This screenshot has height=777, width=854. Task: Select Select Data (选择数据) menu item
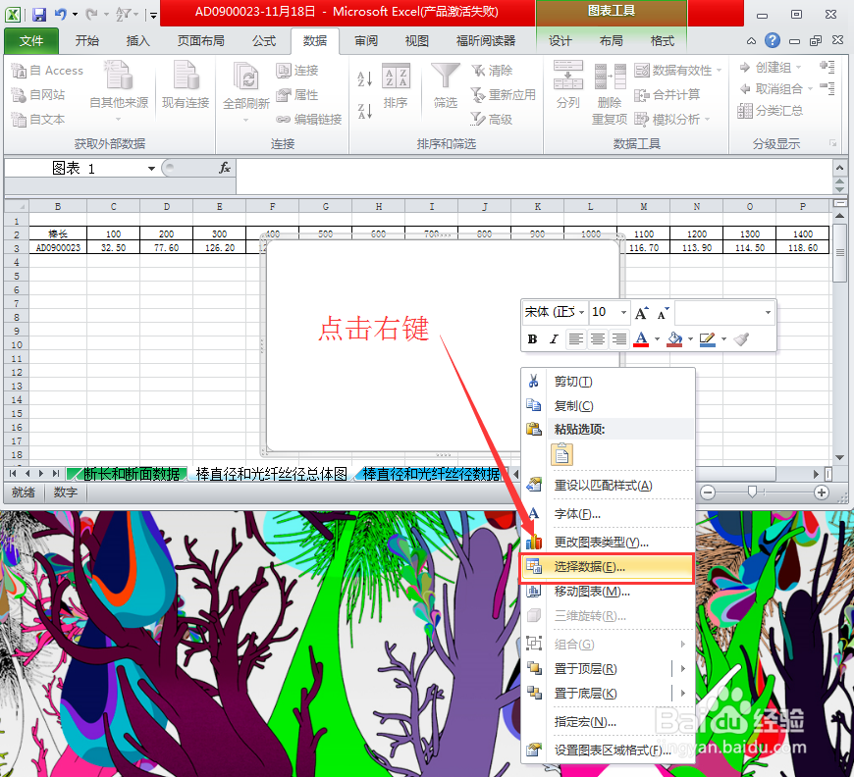pos(608,567)
